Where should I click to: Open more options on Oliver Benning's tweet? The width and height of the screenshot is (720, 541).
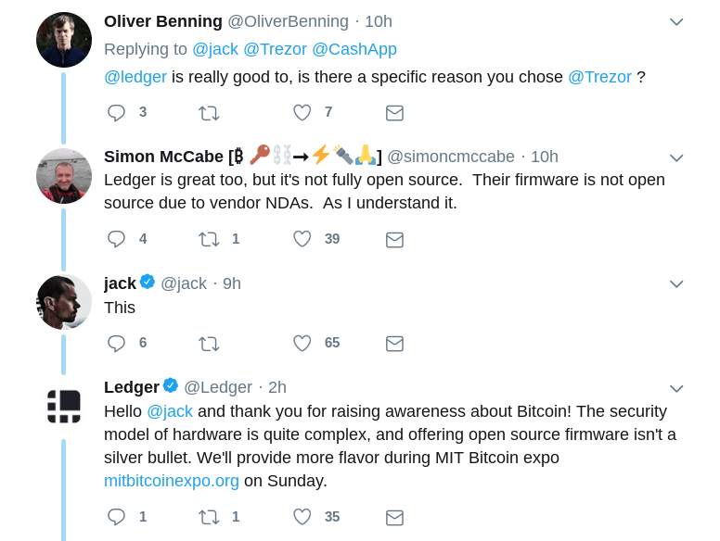point(676,22)
